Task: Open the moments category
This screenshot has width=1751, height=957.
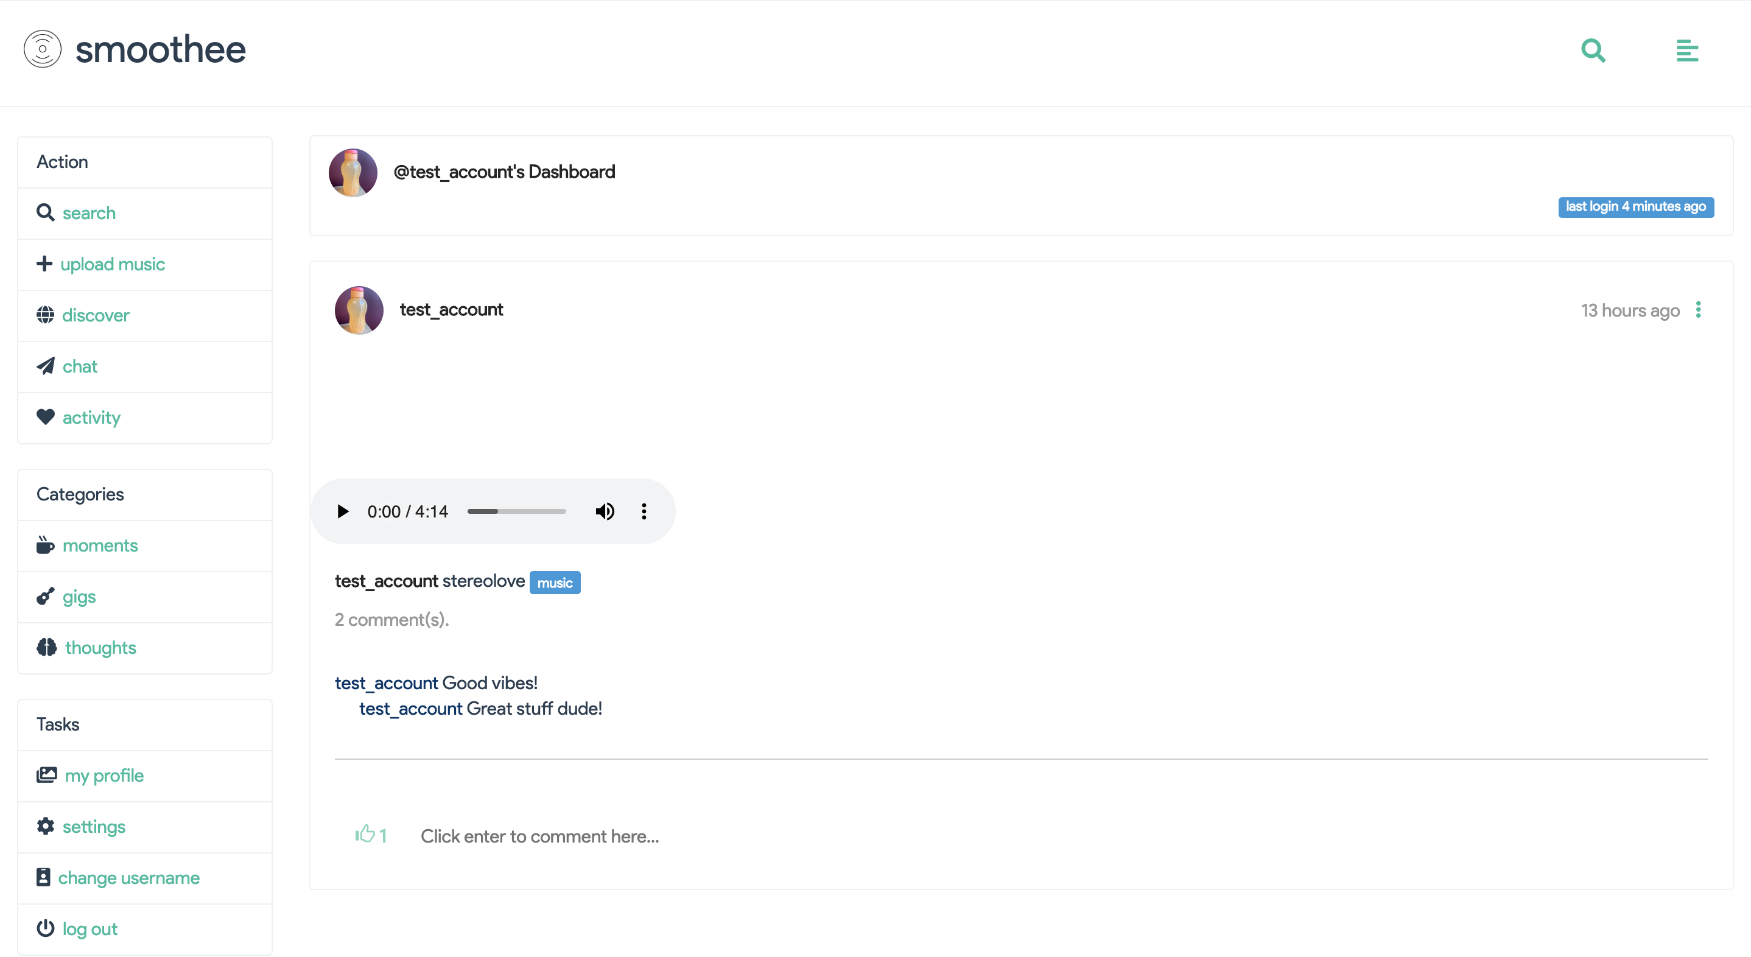Action: pyautogui.click(x=100, y=546)
